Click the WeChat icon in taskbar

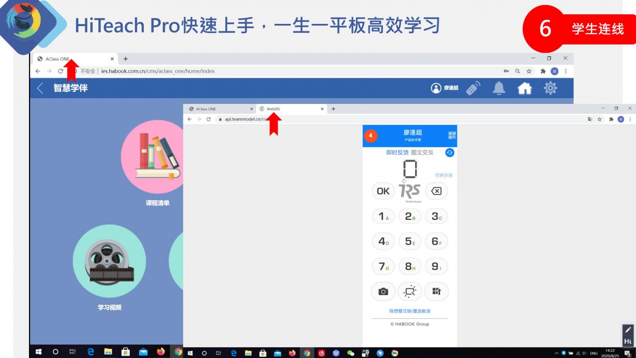click(x=351, y=353)
